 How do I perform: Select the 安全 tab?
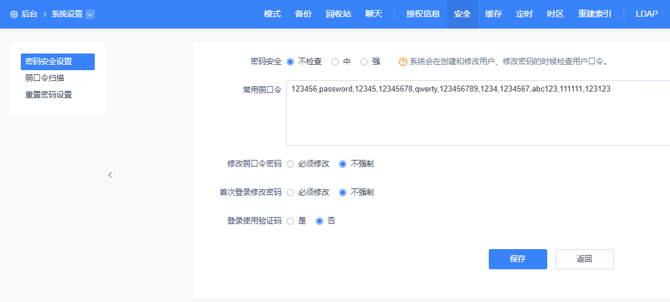point(463,14)
